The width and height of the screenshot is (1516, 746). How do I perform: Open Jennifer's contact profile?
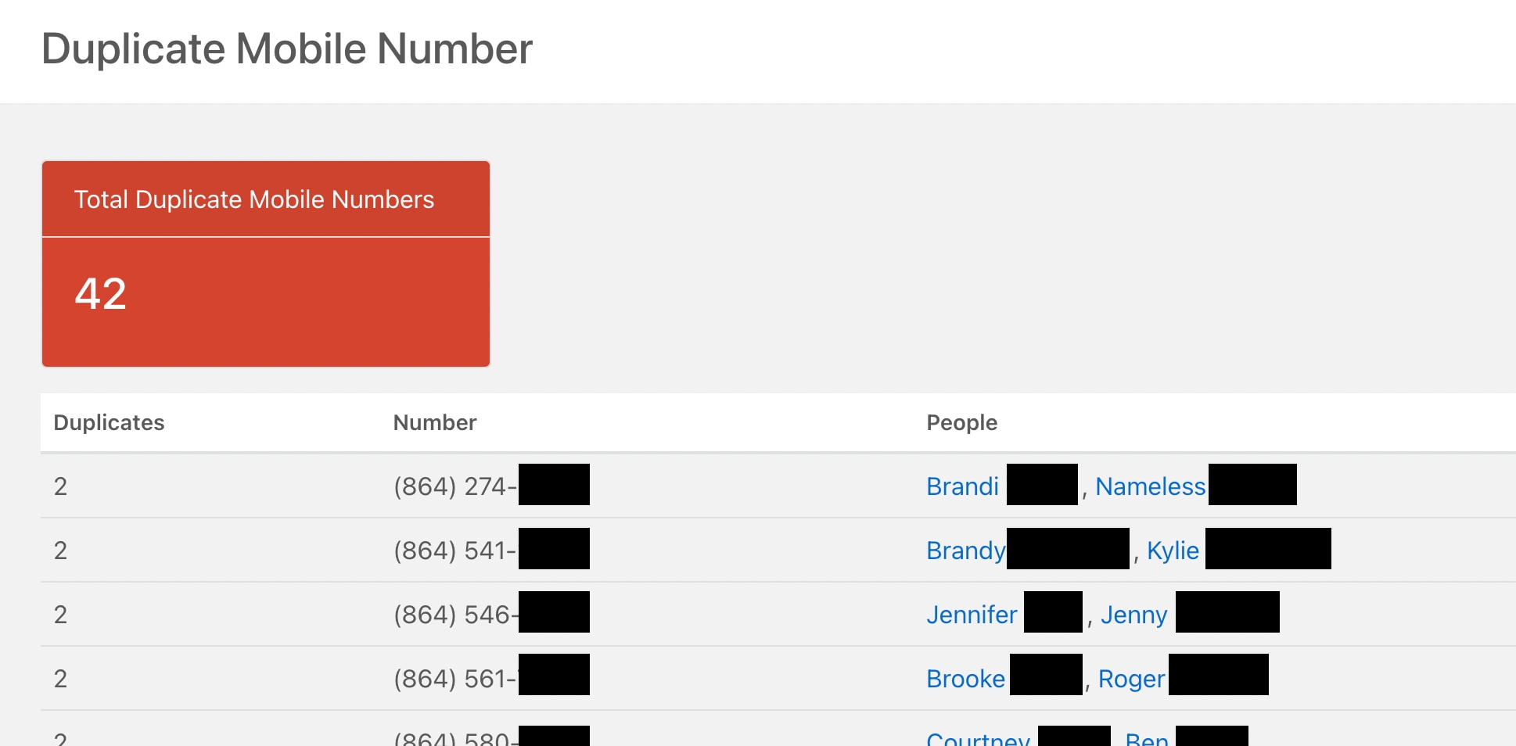[x=972, y=614]
